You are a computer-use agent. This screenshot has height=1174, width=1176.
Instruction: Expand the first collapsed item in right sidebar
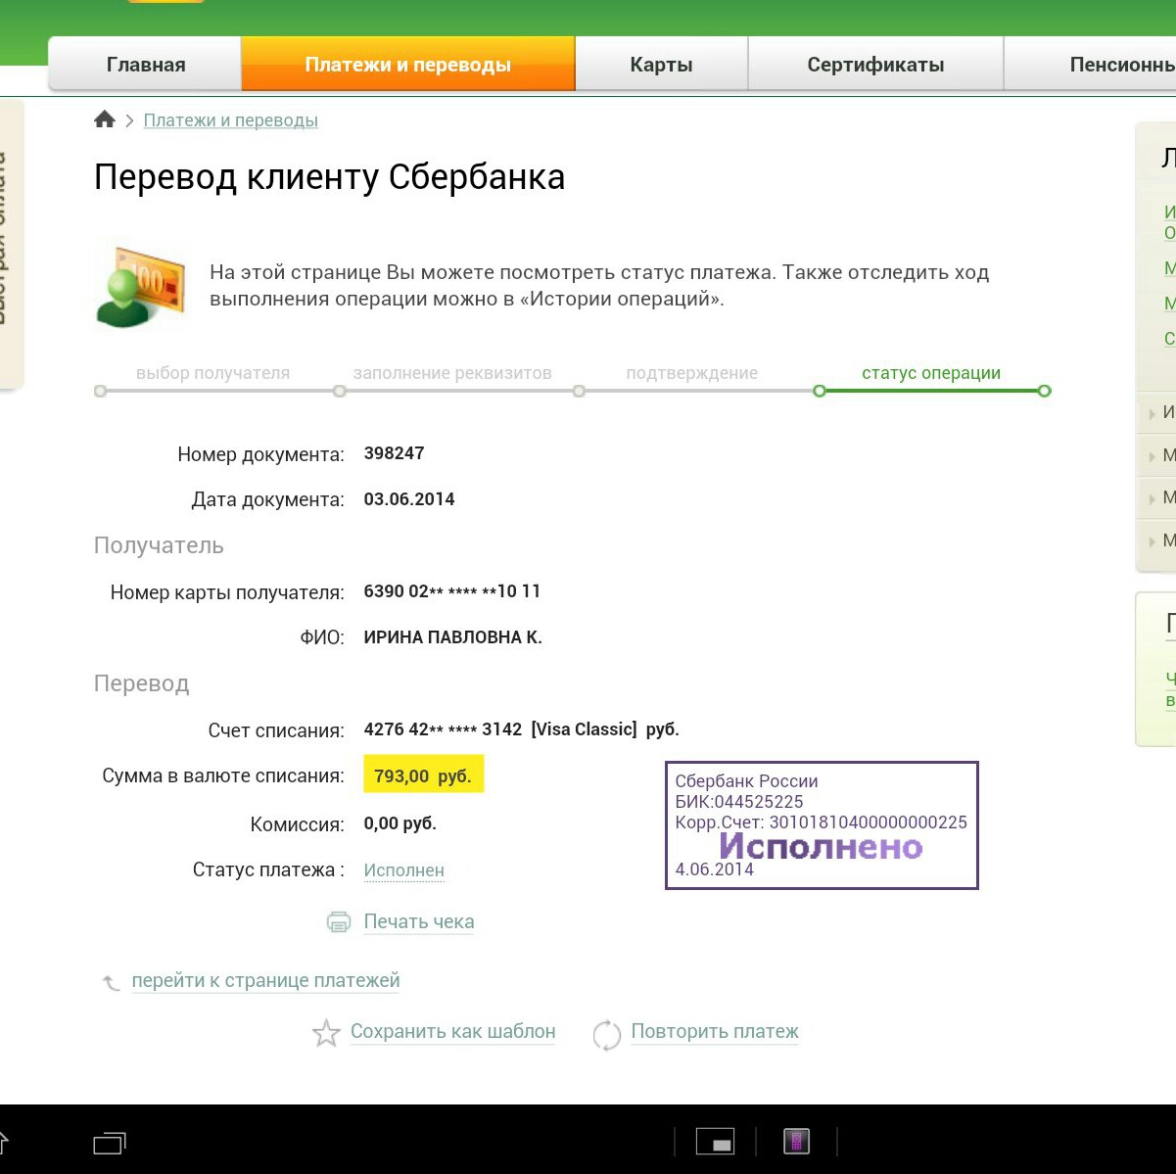pos(1160,413)
